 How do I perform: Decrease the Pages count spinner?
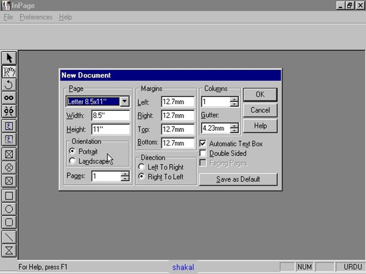[125, 178]
